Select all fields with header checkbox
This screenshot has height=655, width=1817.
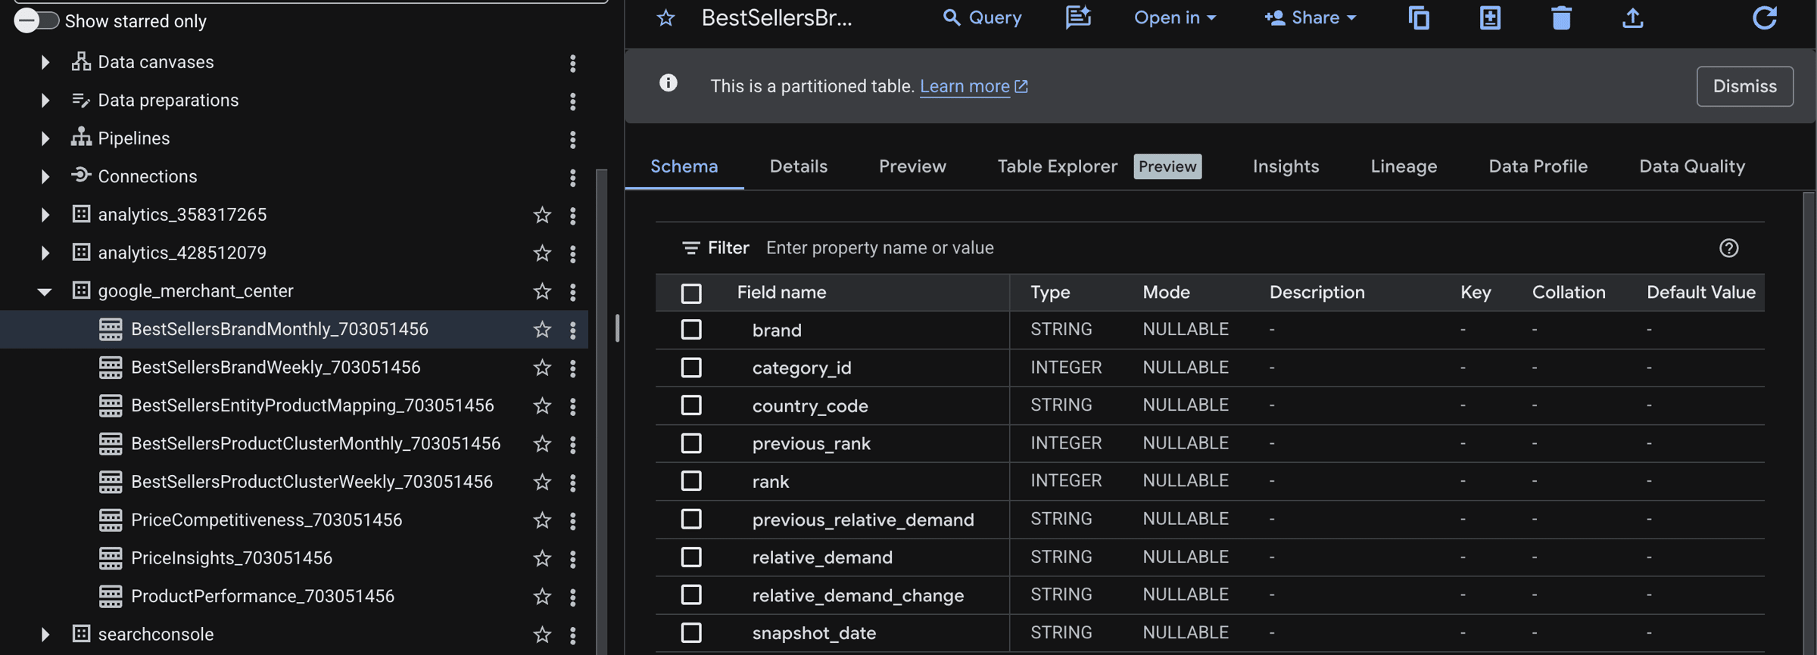tap(691, 293)
